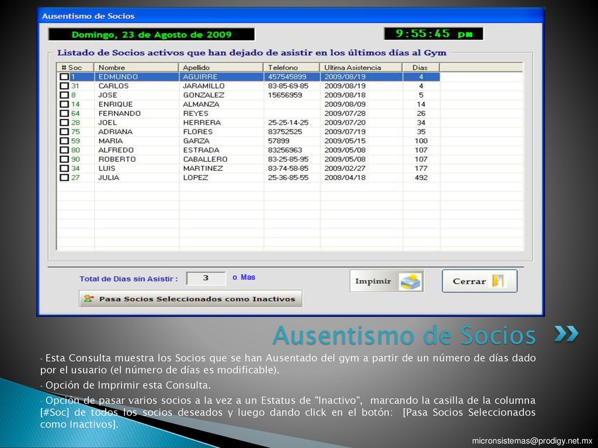Click the 177 days value
598x448 pixels.
(421, 168)
